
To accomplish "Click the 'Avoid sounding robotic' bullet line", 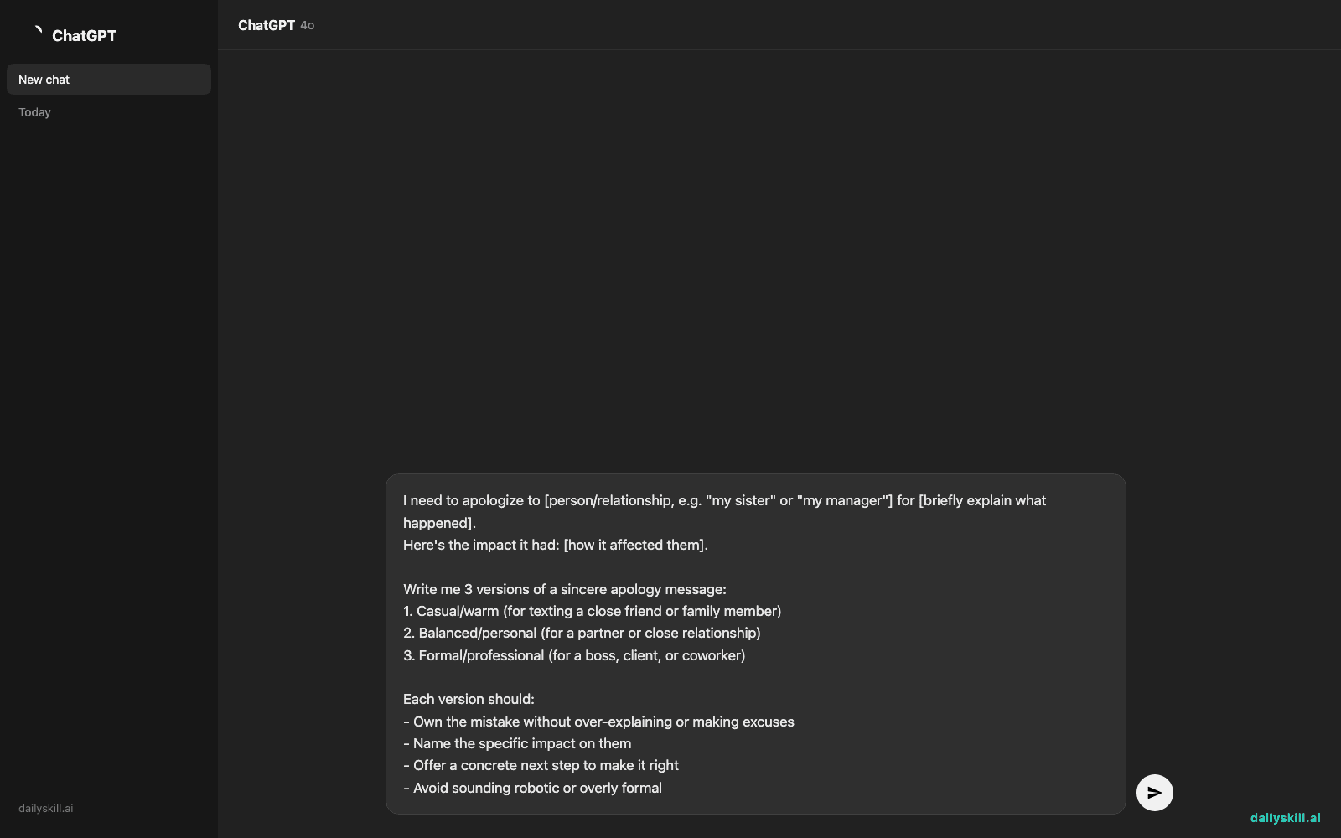I will click(x=532, y=788).
